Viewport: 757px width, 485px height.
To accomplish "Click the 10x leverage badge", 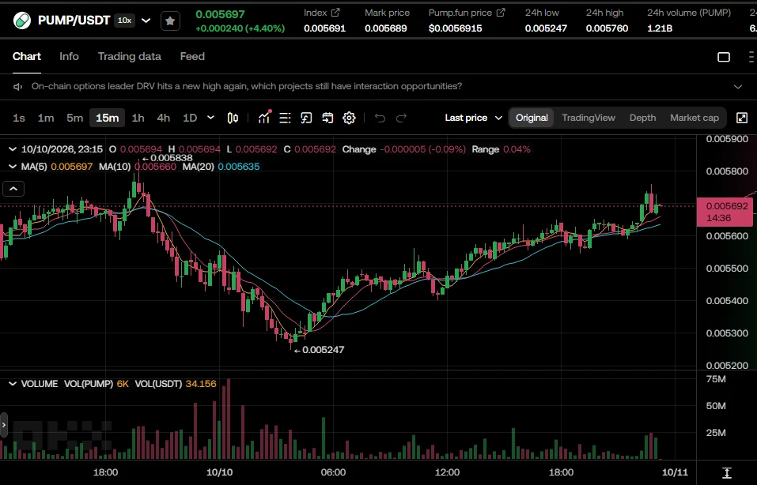I will pyautogui.click(x=124, y=21).
